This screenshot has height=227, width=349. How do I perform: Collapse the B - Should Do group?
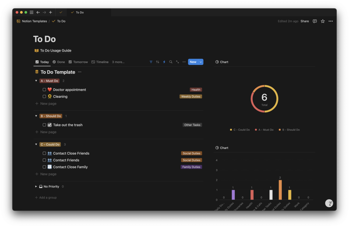[x=36, y=116]
